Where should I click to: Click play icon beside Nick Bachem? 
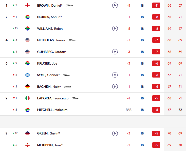pyautogui.click(x=115, y=86)
